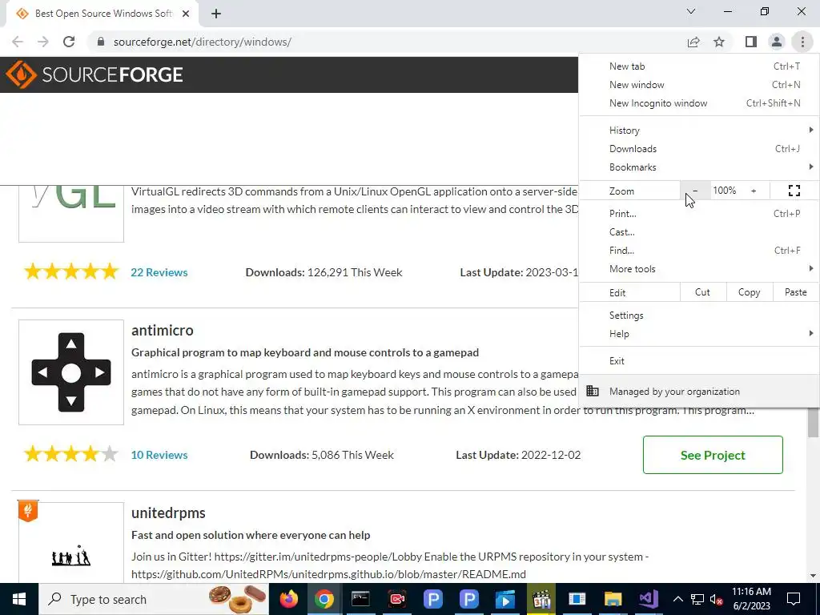Image resolution: width=820 pixels, height=615 pixels.
Task: Open Firefox from the taskbar
Action: pos(288,599)
